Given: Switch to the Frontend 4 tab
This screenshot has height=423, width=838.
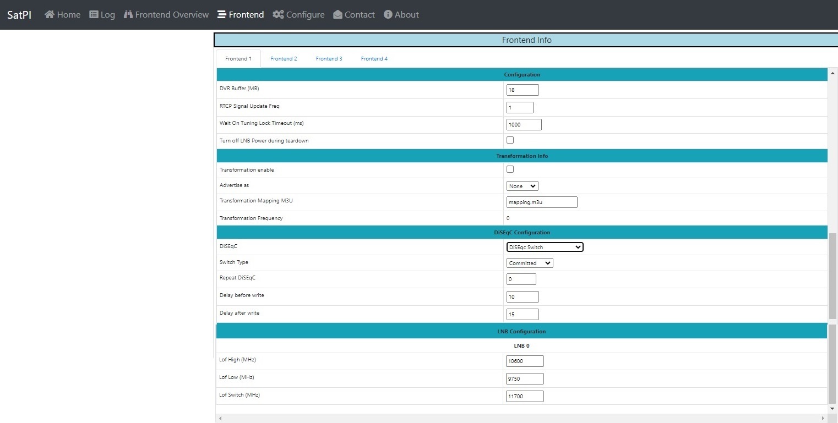Looking at the screenshot, I should (374, 58).
